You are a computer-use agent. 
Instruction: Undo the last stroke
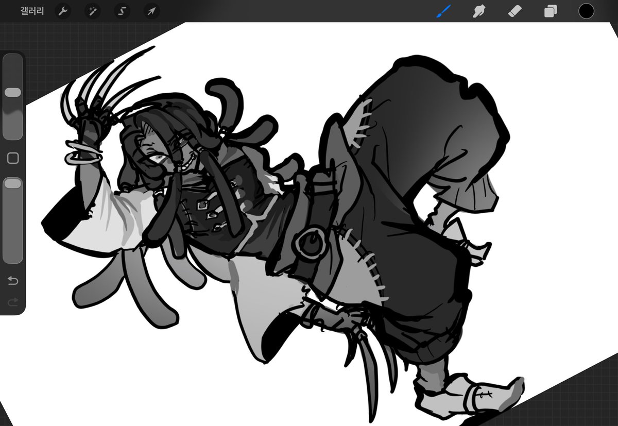coord(13,281)
